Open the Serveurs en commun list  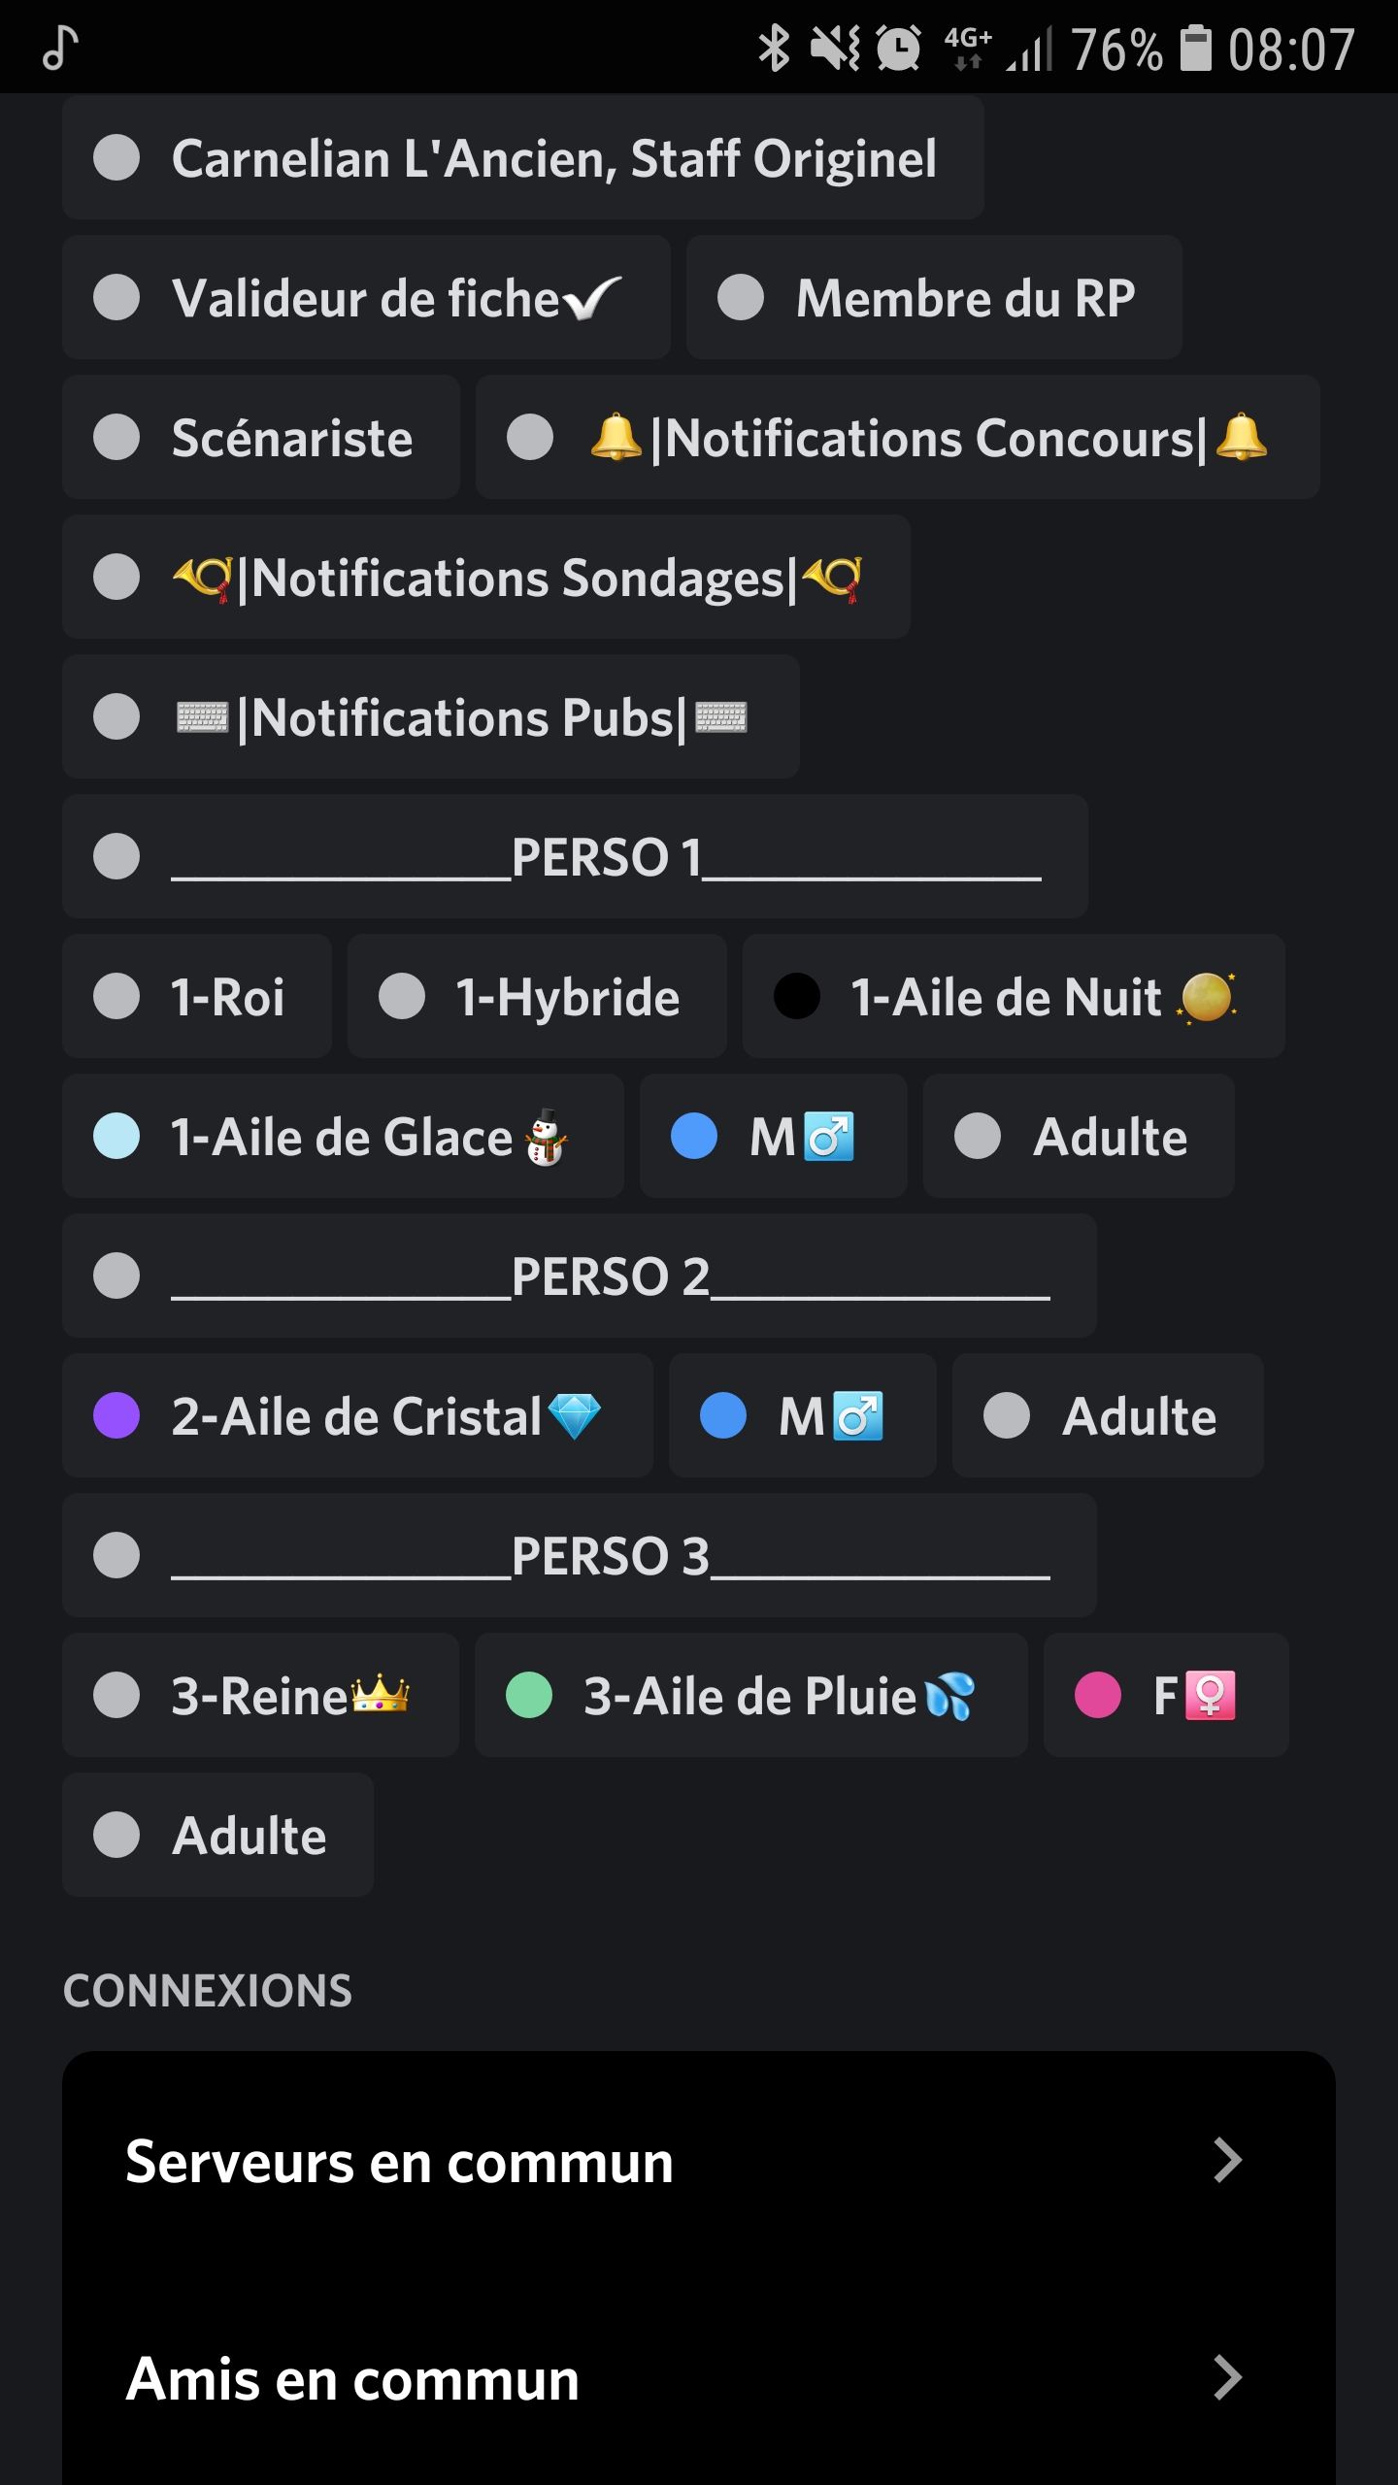pos(399,2162)
